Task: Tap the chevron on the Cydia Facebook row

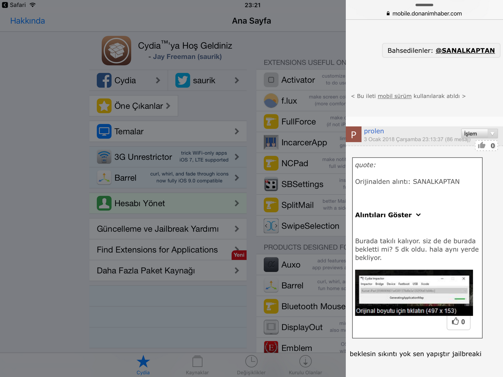Action: coord(158,80)
